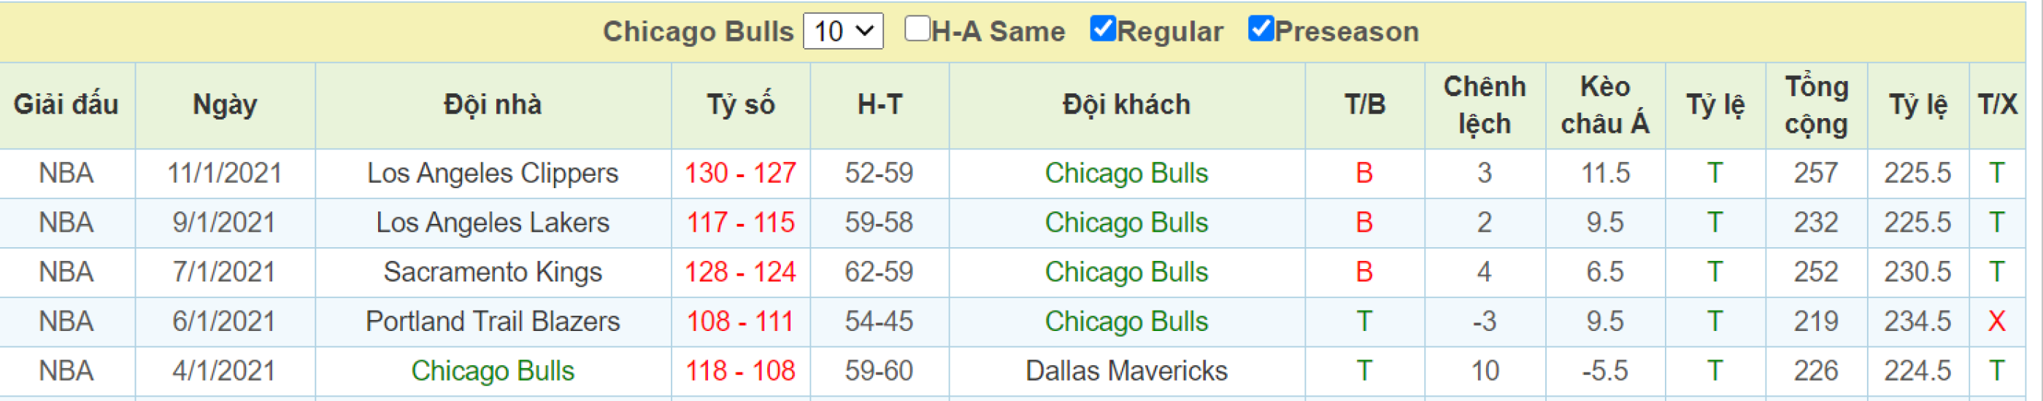The width and height of the screenshot is (2043, 401).
Task: Select the Tổng cộng column header
Action: (1816, 104)
